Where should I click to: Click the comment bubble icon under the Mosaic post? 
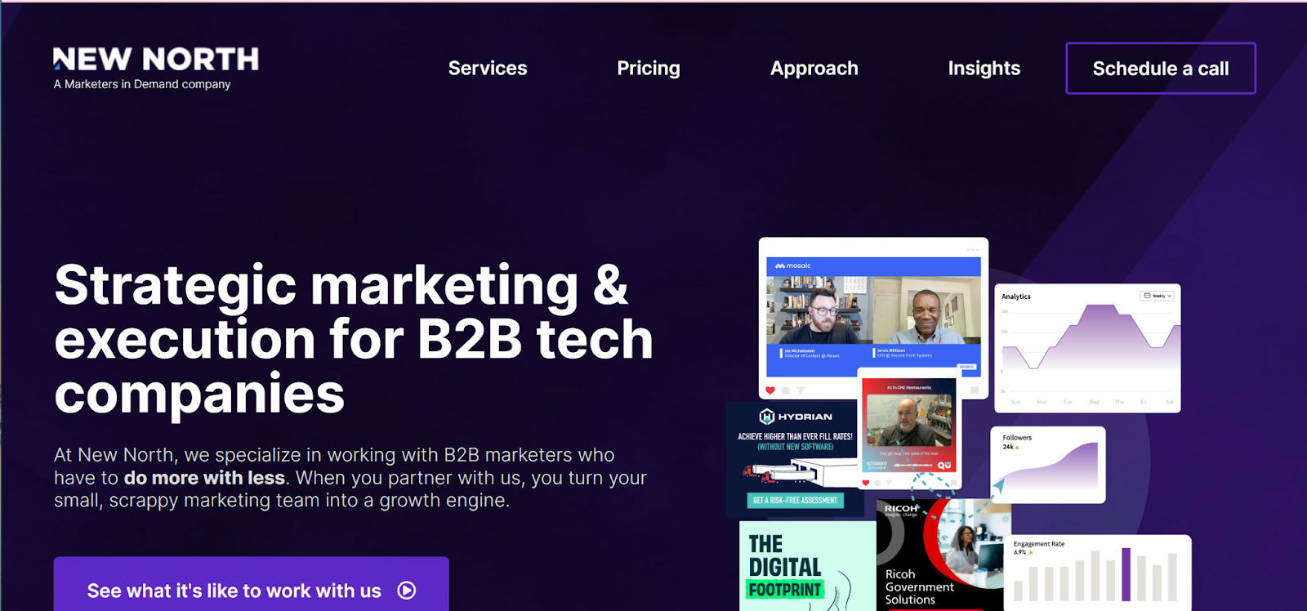(786, 390)
